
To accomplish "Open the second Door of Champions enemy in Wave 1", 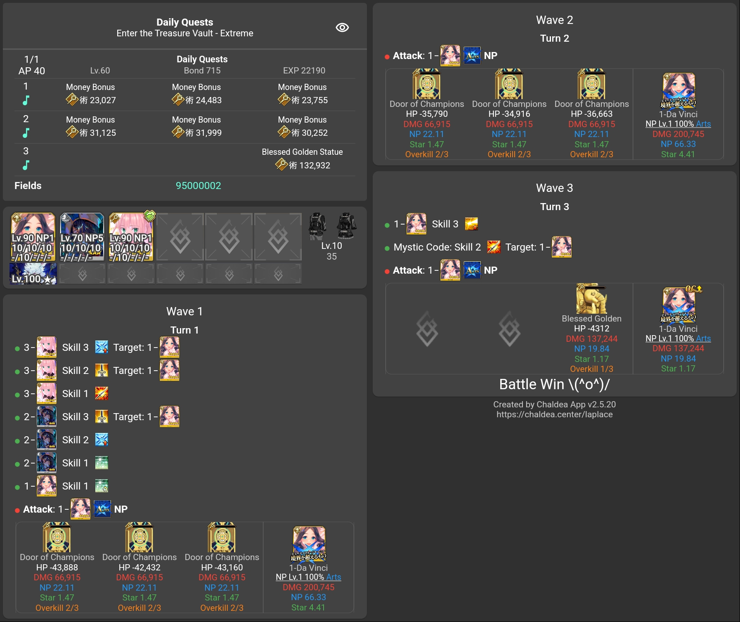I will click(x=139, y=537).
